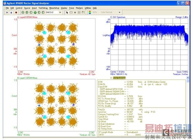Start measurement with the play button
Screen dimensions: 193x140
click(x=7, y=13)
